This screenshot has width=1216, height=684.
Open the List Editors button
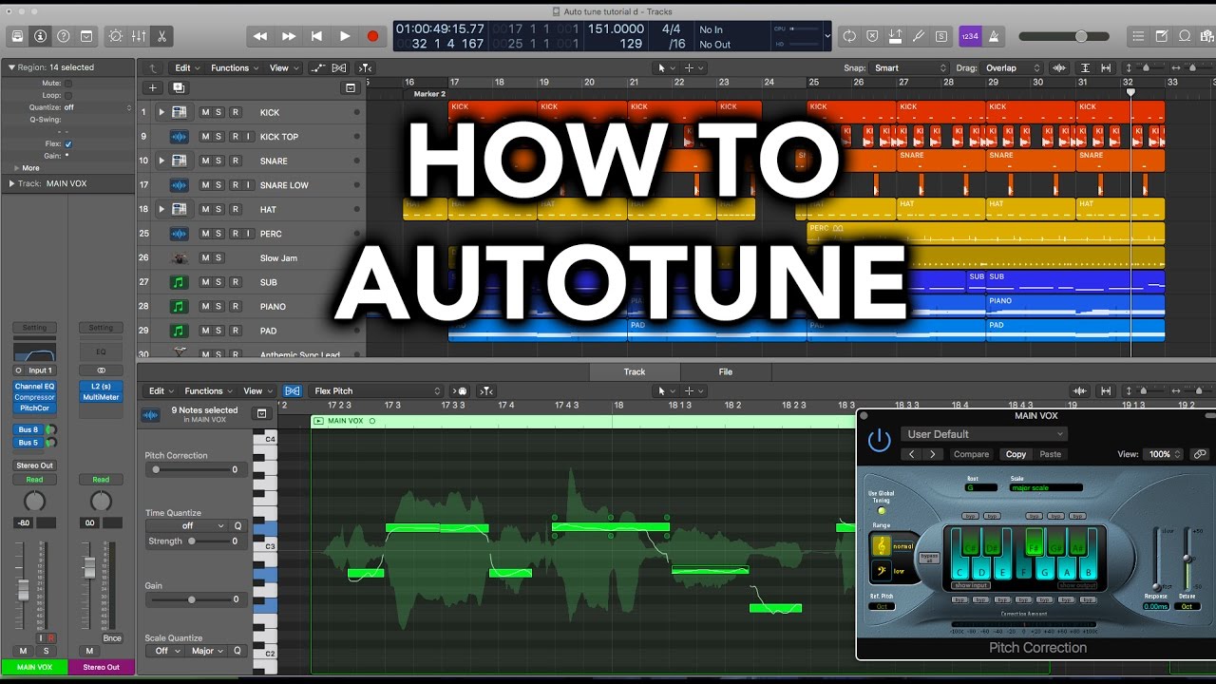[1138, 36]
